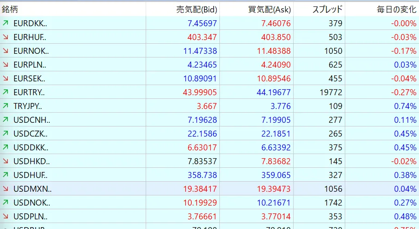Click the down arrow icon beside EURPLN
Viewport: 419px width, 229px height.
pyautogui.click(x=6, y=64)
